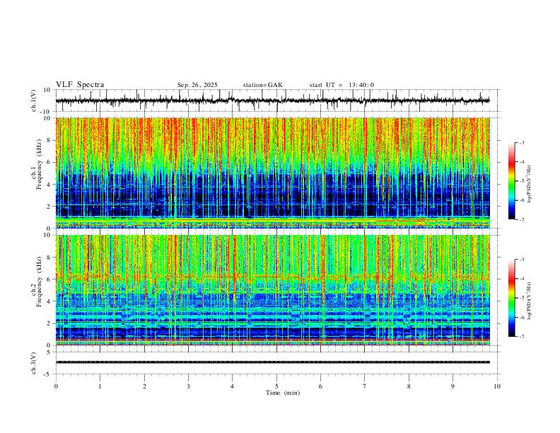
Task: Click the ch.3(V) axis label
Action: [x=34, y=363]
